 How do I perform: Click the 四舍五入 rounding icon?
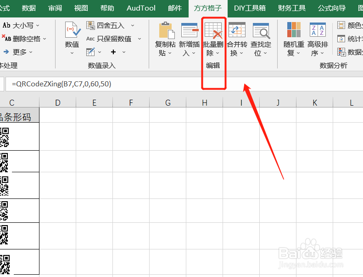pyautogui.click(x=90, y=25)
